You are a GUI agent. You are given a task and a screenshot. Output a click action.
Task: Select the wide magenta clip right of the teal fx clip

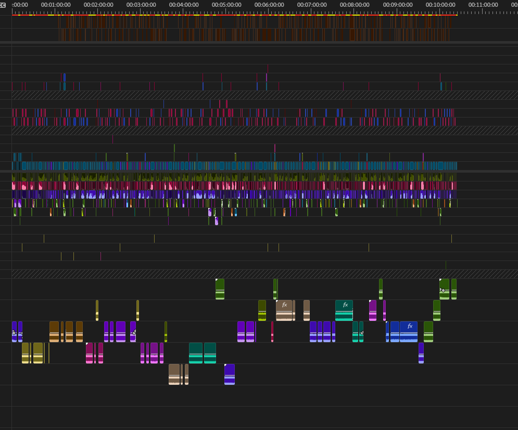pyautogui.click(x=373, y=310)
